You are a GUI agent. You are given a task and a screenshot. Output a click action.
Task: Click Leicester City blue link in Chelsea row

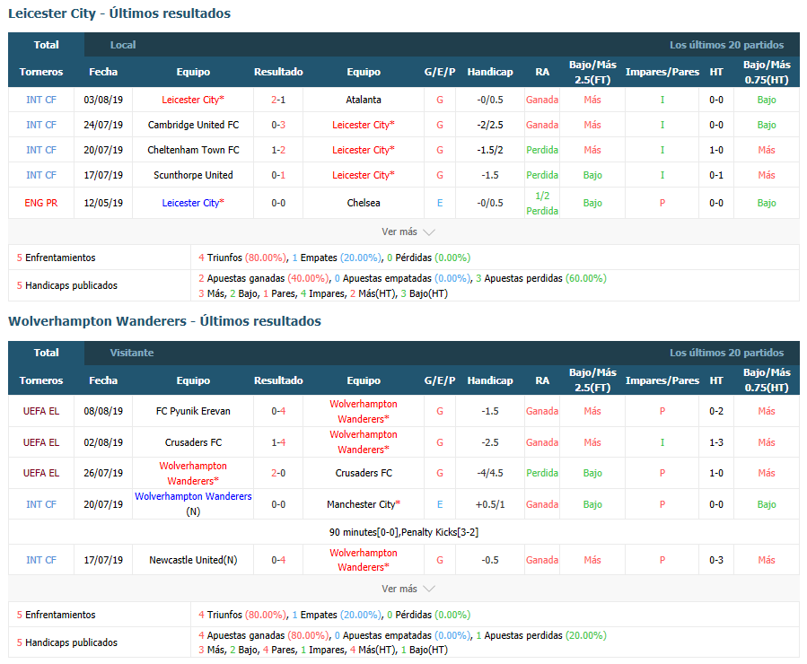193,203
